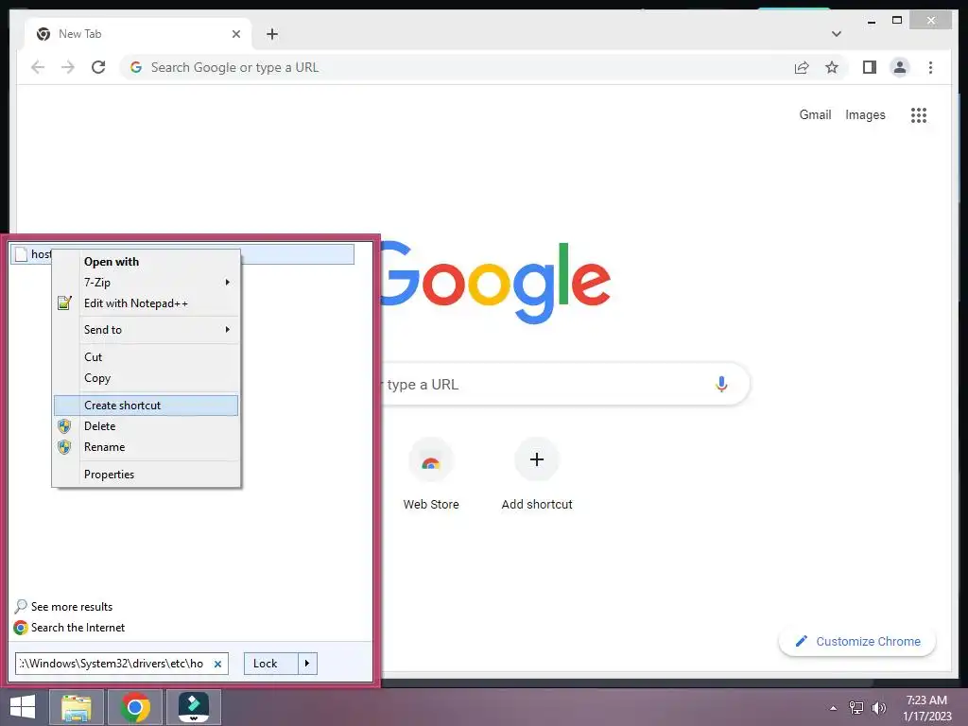The height and width of the screenshot is (726, 968).
Task: Open the tab search chevron
Action: tap(836, 34)
